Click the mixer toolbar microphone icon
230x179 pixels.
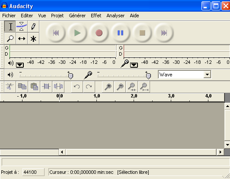(88, 75)
